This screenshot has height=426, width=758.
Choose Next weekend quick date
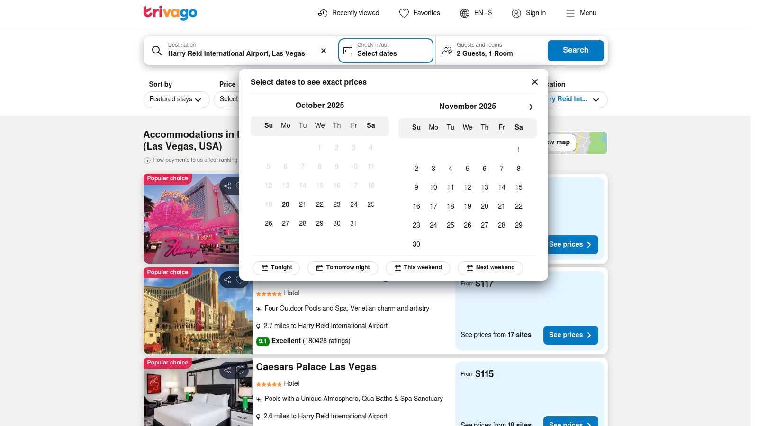490,268
